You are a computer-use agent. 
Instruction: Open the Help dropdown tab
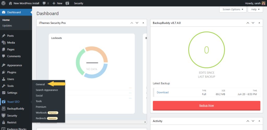click(255, 9)
